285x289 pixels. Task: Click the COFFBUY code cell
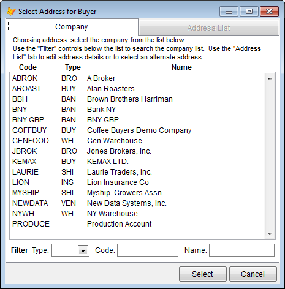click(x=29, y=130)
